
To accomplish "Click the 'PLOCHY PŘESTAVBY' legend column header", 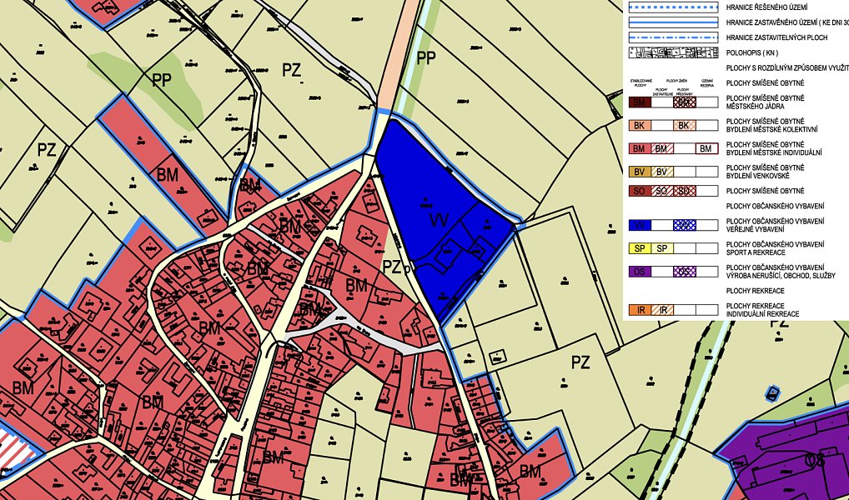I will pyautogui.click(x=683, y=92).
